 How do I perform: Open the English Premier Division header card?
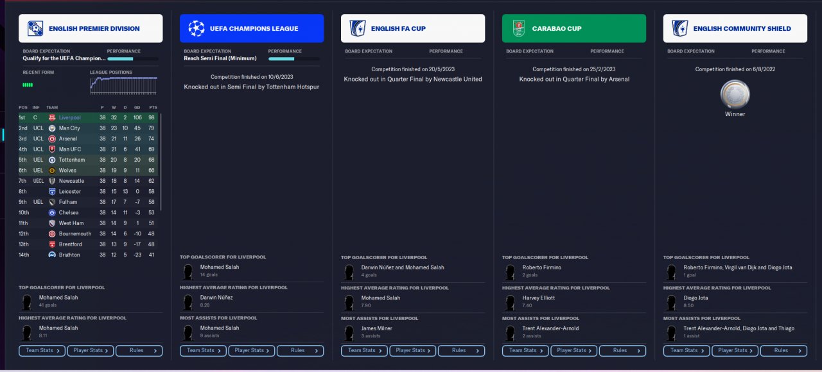coord(91,28)
